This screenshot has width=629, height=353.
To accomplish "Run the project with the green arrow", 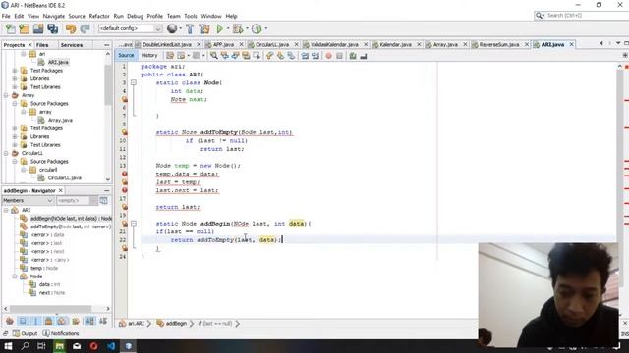I will click(219, 28).
